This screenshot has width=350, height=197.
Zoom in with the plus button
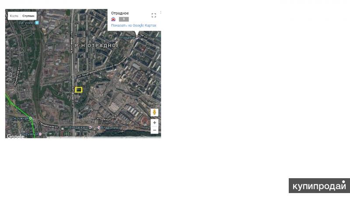[154, 123]
